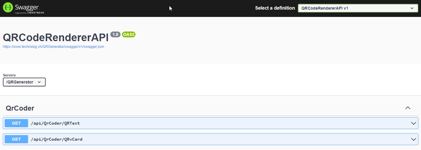
Task: Click the Servers label
Action: point(9,75)
